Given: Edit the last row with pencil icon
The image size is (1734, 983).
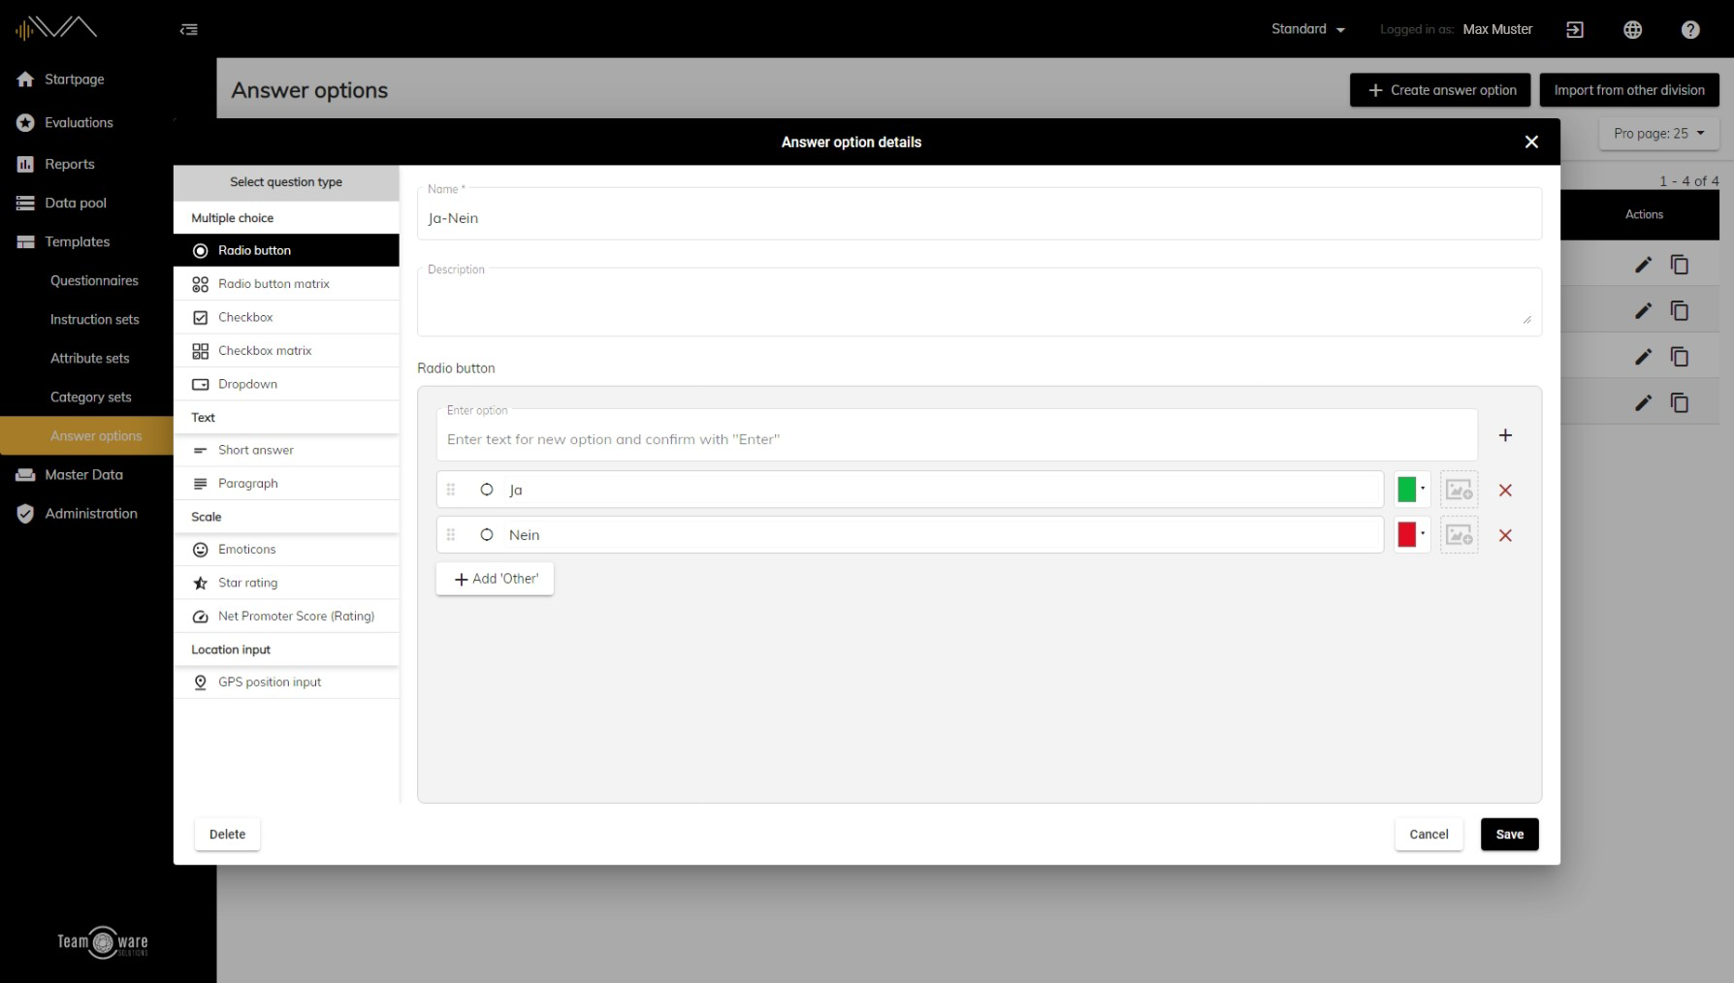Looking at the screenshot, I should [x=1643, y=402].
